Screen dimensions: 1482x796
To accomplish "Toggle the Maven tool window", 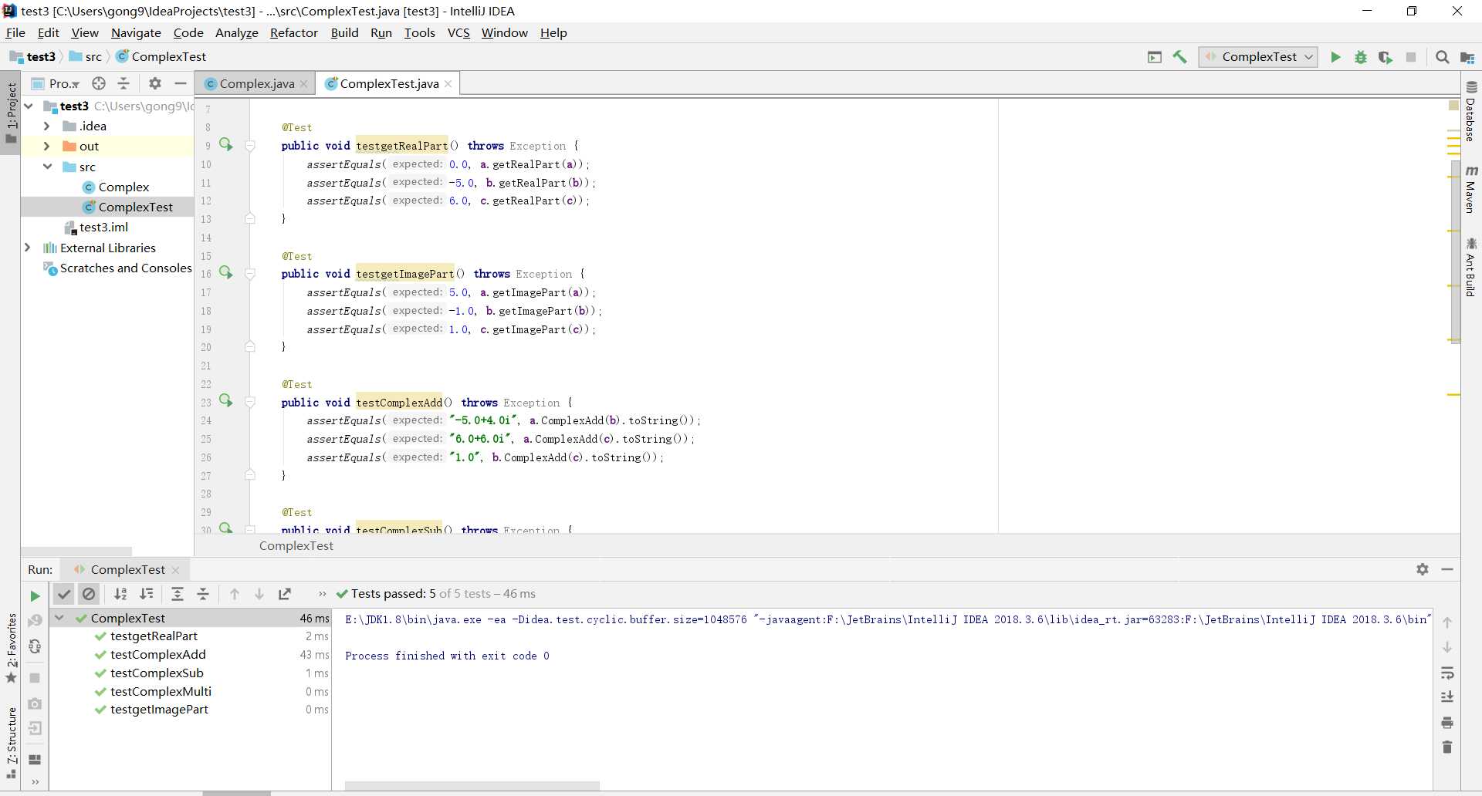I will [1470, 190].
